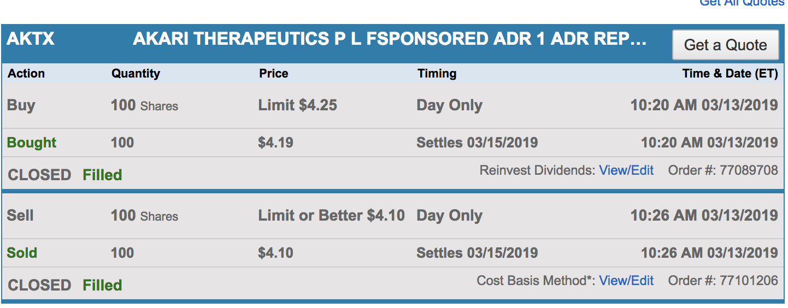Click order number 77089708
Image resolution: width=788 pixels, height=308 pixels.
tap(749, 170)
